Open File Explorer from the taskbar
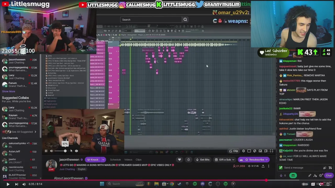 point(157,184)
